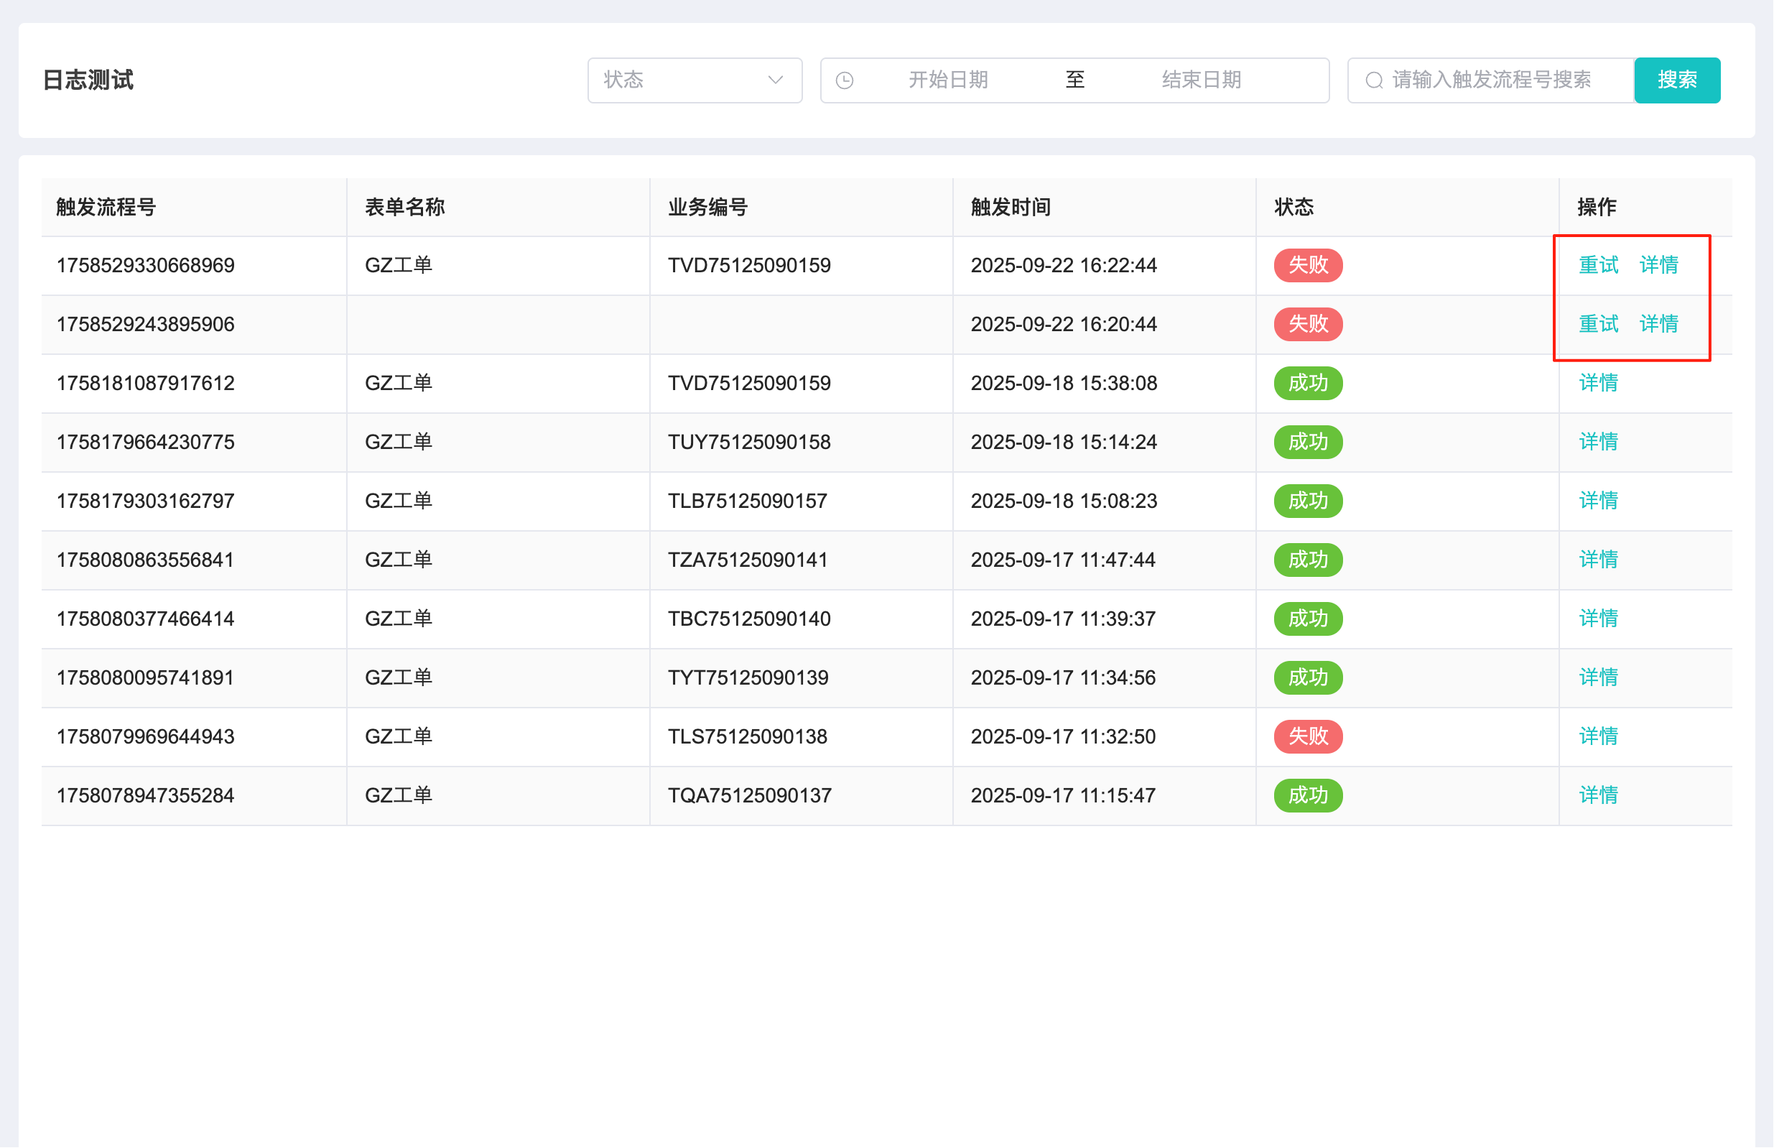The width and height of the screenshot is (1774, 1148).
Task: Open 详情 for row 1758080863556841
Action: tap(1598, 559)
